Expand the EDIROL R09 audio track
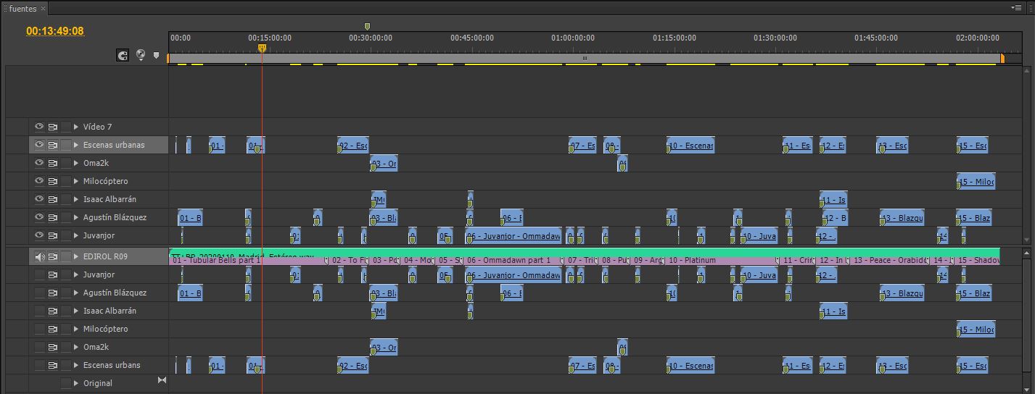Screen dimensions: 1035x394 [x=76, y=256]
